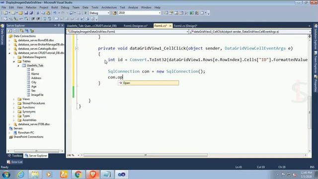Click the Find in Files icon beside 2019 box

(x=115, y=13)
